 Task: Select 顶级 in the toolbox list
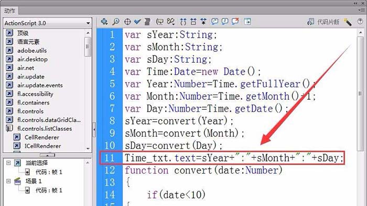23,33
